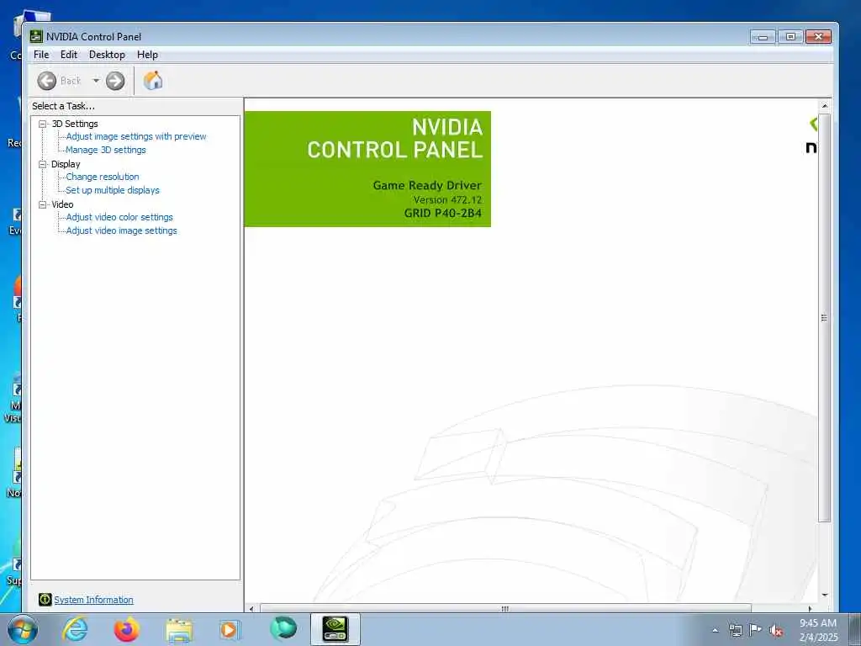Click the Forward arrow navigation button
Screen dimensions: 861x646
pyautogui.click(x=114, y=81)
